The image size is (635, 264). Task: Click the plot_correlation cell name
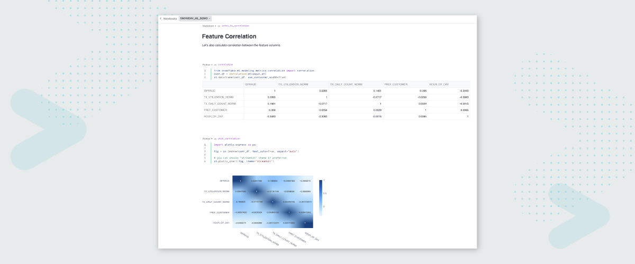tap(229, 138)
